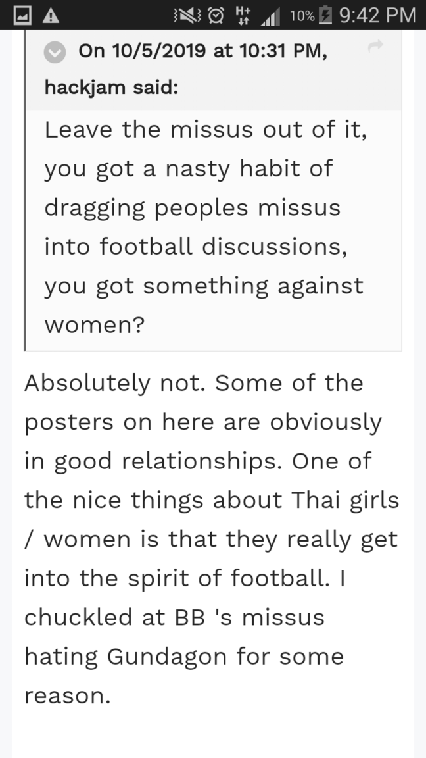
Task: Tap quoted text 'Leave the missus out of it'
Action: tap(205, 129)
